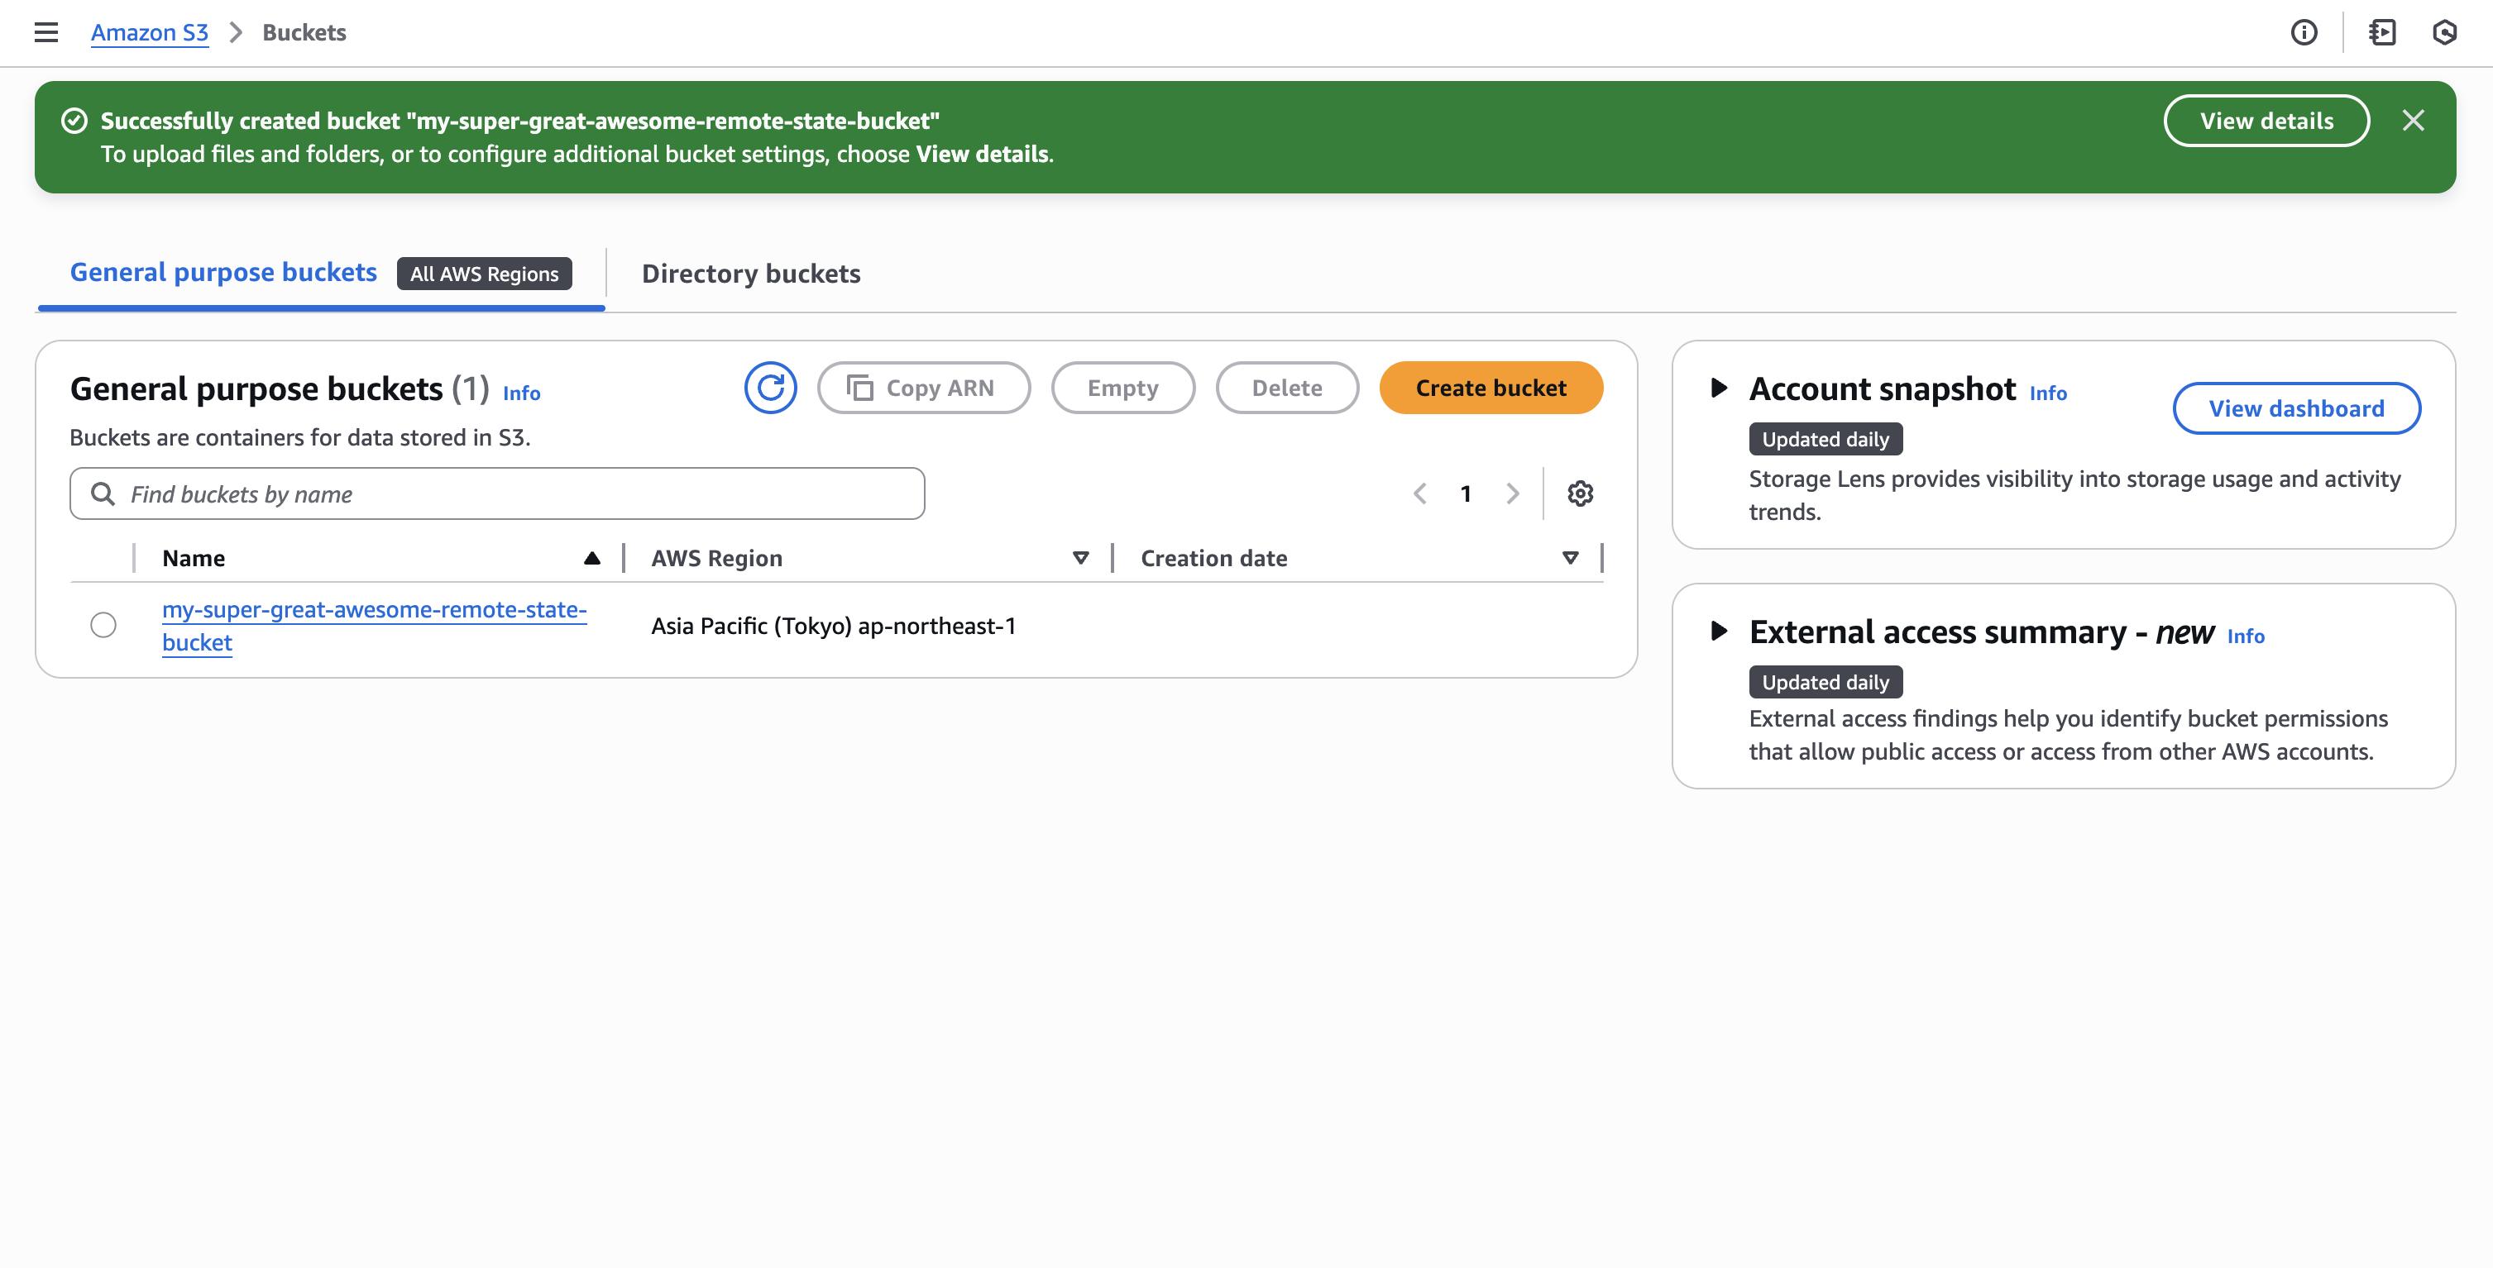Click Asia Pacific (Tokyo) ap-northeast-1 cell
Screen dimensions: 2493x1268
click(x=833, y=626)
